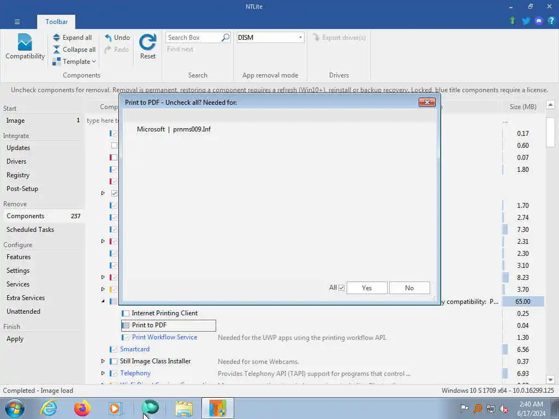Image resolution: width=559 pixels, height=419 pixels.
Task: Click the scrollbar up arrow
Action: coord(550,104)
